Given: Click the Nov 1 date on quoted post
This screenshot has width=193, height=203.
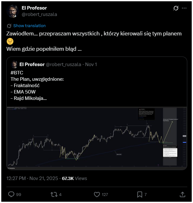Looking at the screenshot, I should tap(91, 64).
